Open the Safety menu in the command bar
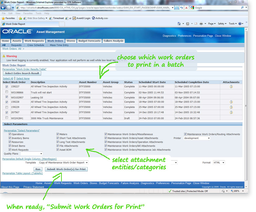The height and width of the screenshot is (212, 256). [x=222, y=24]
